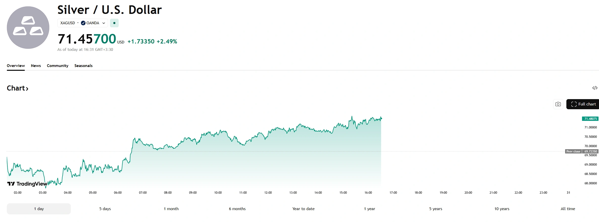Screen dimensions: 599x222
Task: Click the camera snapshot icon
Action: [x=558, y=104]
